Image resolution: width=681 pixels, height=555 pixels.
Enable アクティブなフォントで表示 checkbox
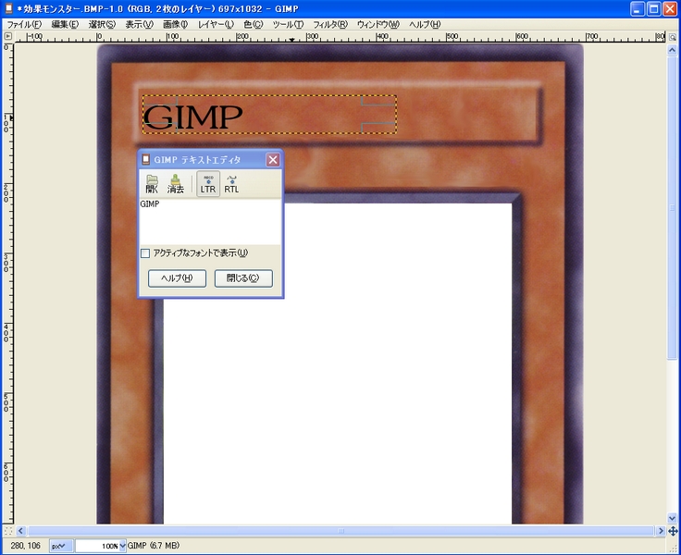pyautogui.click(x=145, y=253)
